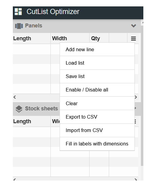Click the Stock sheets layers icon

tap(19, 109)
